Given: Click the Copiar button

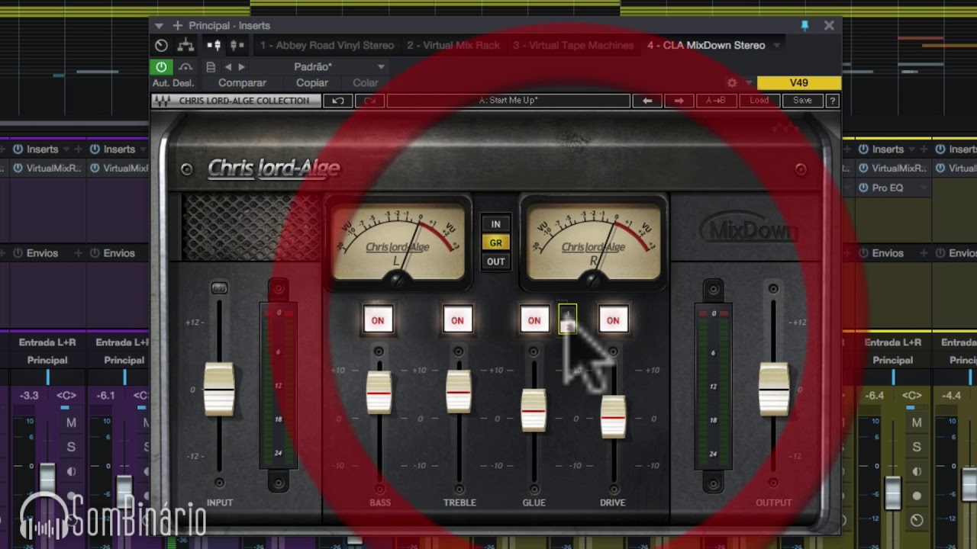Looking at the screenshot, I should [312, 82].
